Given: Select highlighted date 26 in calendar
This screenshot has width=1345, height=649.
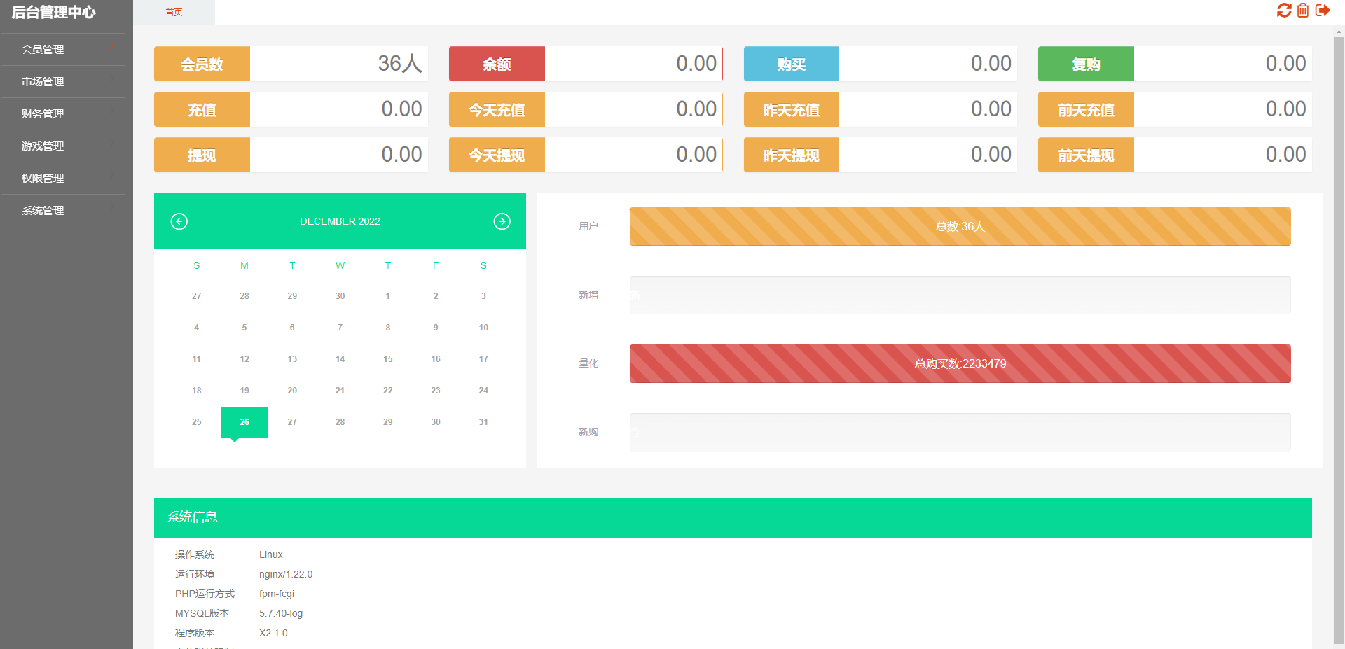Looking at the screenshot, I should pyautogui.click(x=244, y=422).
